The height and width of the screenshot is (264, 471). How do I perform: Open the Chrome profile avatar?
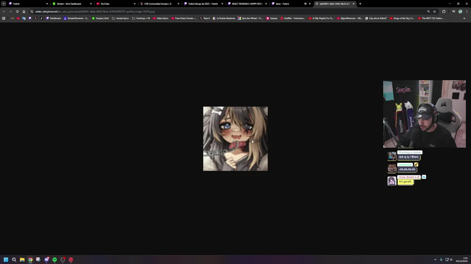460,11
